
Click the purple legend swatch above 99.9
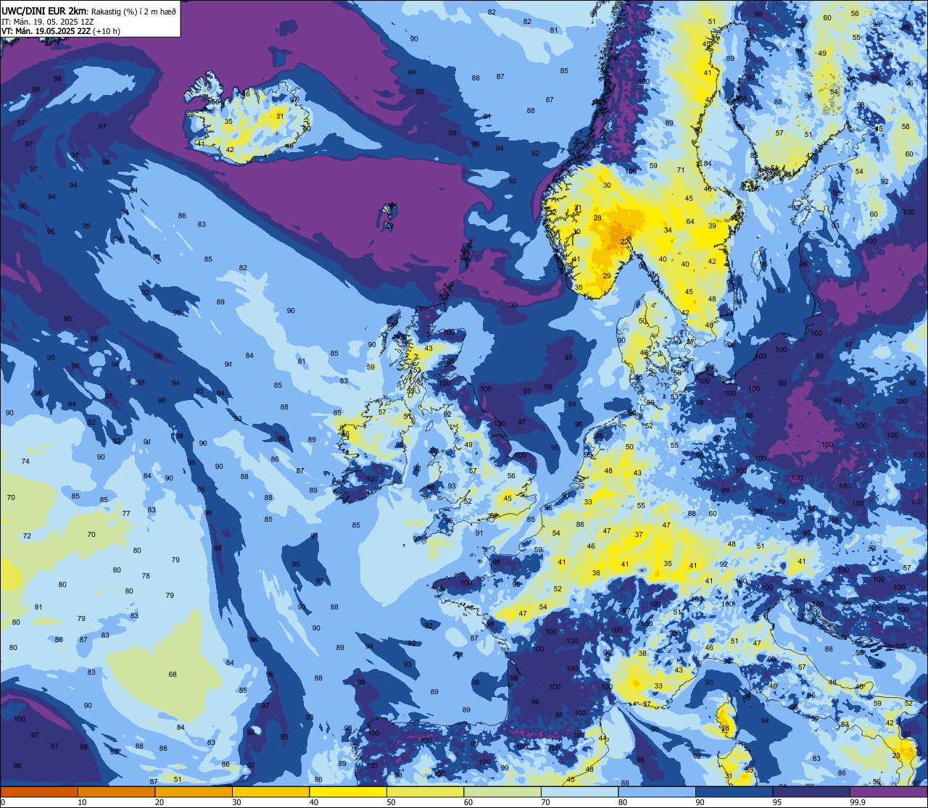tap(888, 791)
